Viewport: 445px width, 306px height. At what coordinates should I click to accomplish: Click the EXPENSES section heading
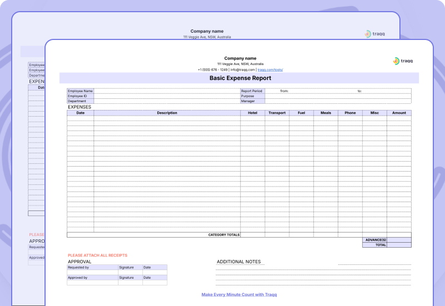click(x=80, y=107)
